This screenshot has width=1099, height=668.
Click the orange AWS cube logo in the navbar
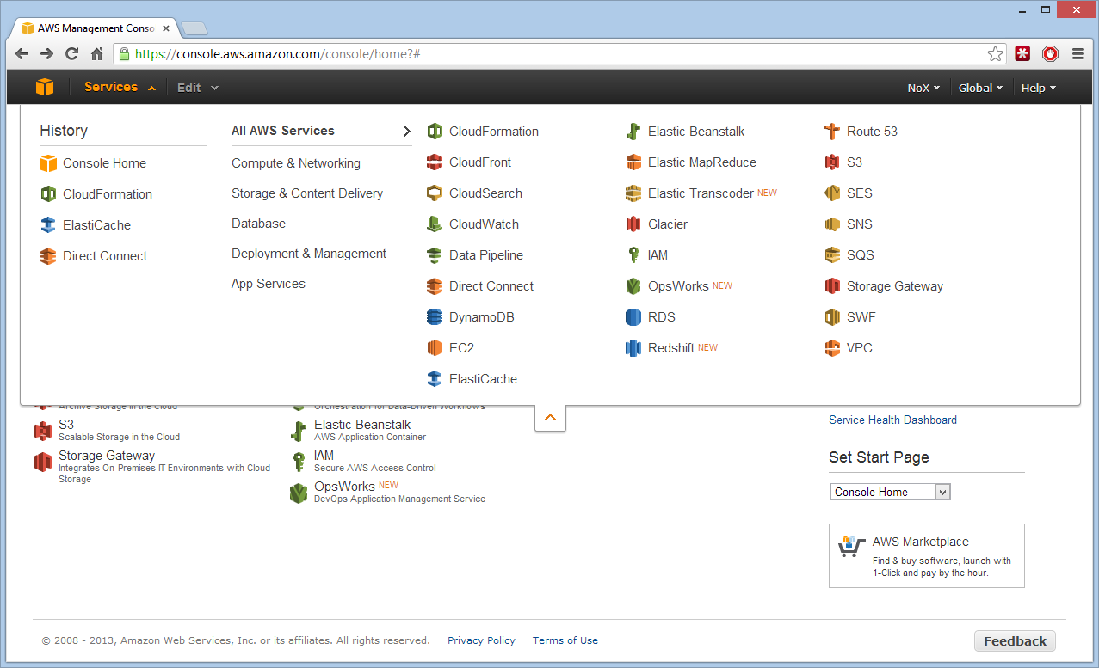point(45,87)
